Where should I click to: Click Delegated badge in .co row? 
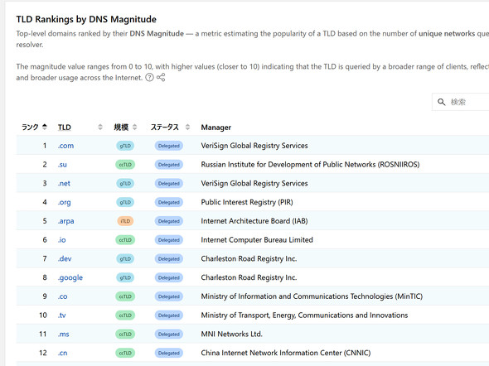(169, 296)
